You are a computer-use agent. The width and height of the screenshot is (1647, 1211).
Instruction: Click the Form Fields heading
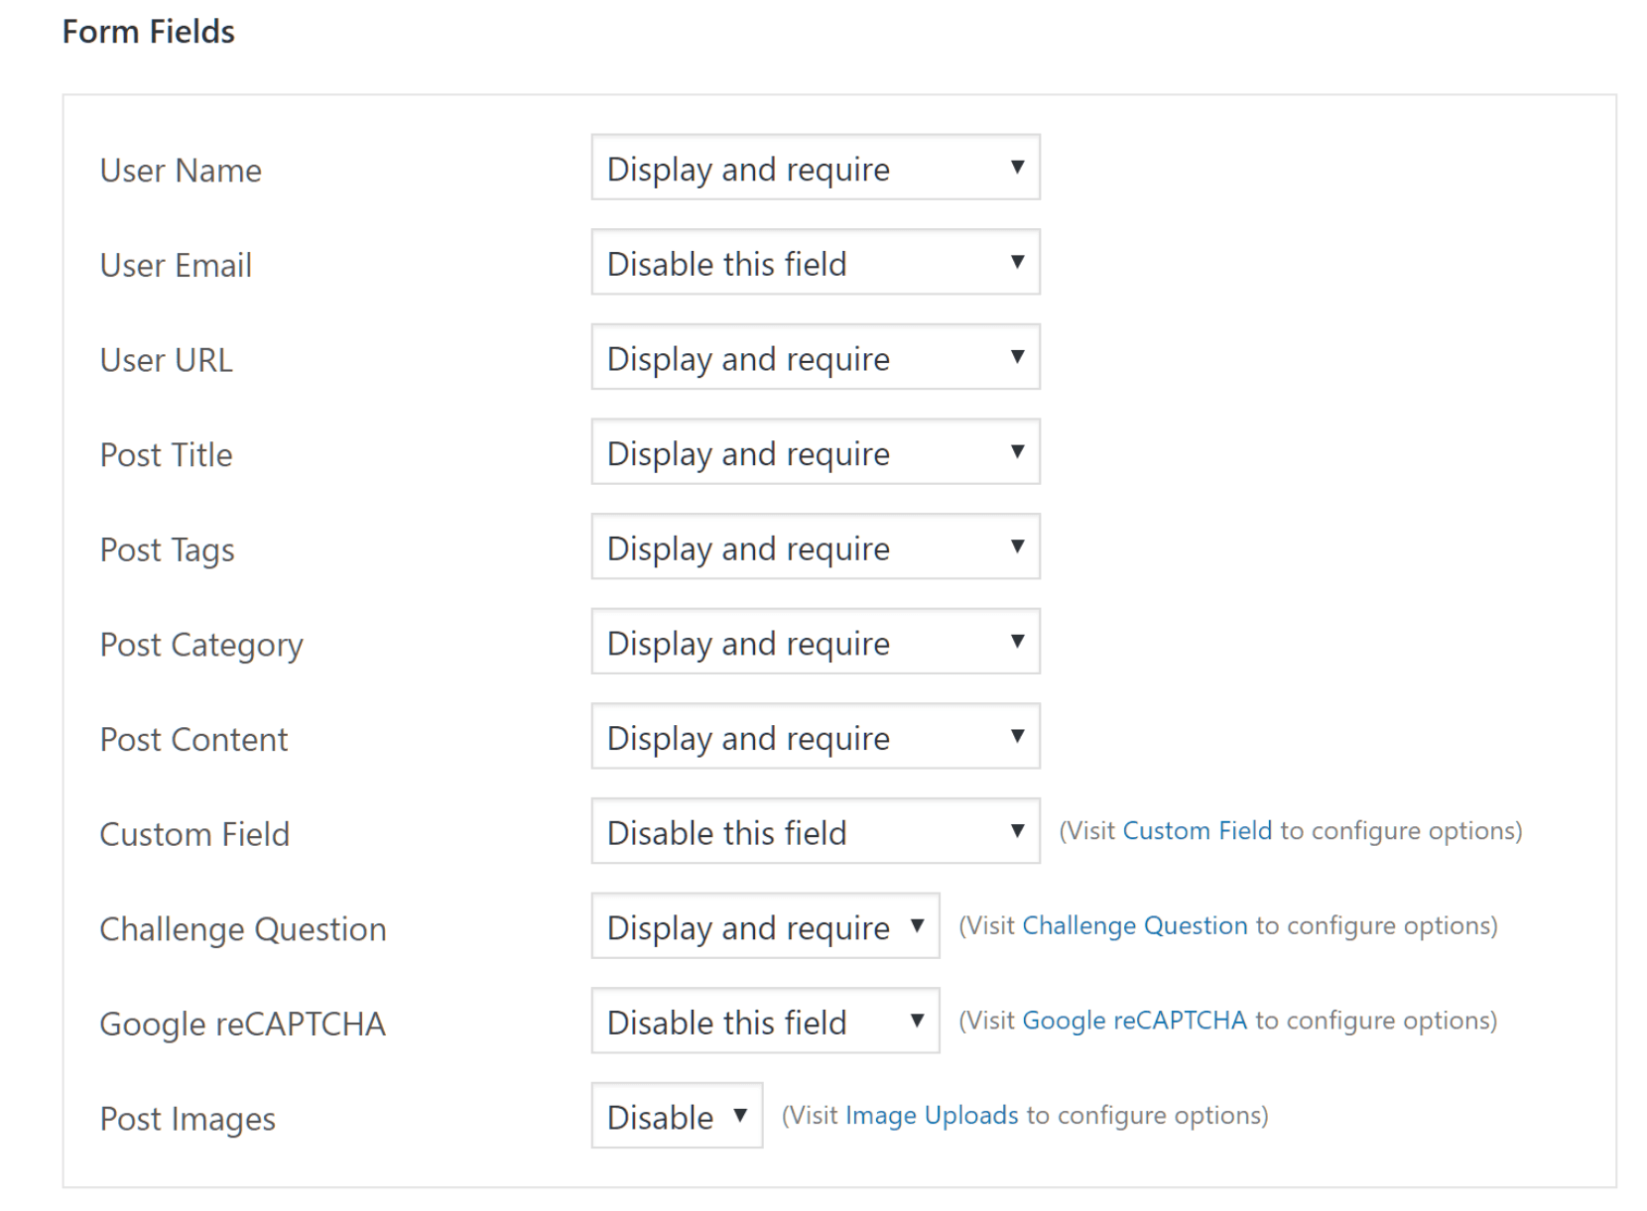tap(149, 32)
